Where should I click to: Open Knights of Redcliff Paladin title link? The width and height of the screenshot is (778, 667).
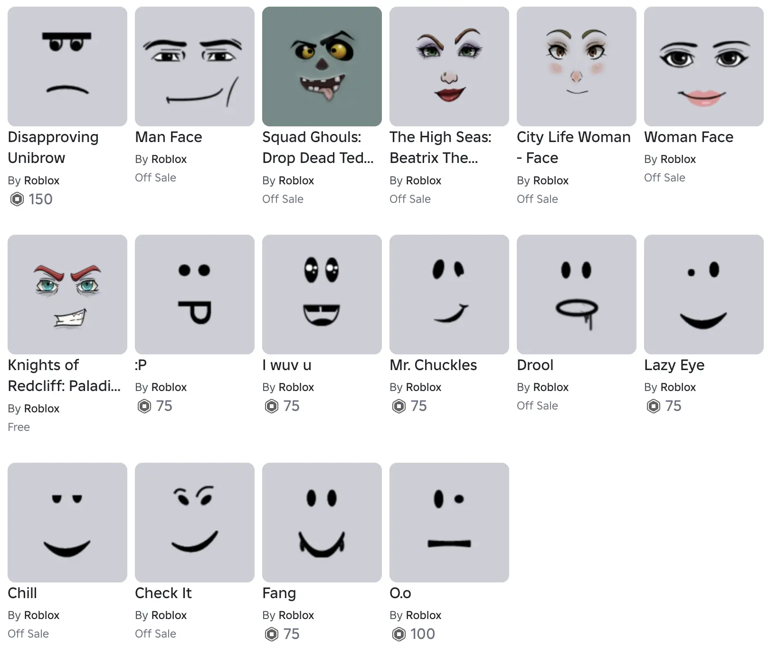pos(64,375)
